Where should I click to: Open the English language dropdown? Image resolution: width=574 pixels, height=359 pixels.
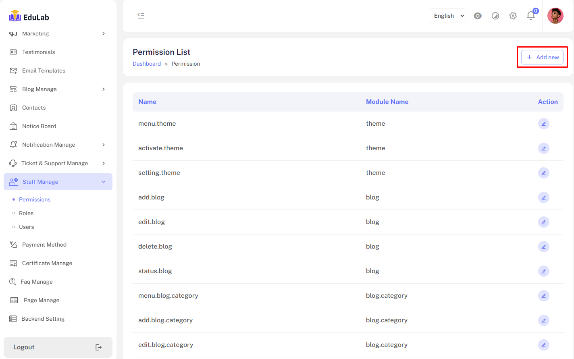[447, 16]
